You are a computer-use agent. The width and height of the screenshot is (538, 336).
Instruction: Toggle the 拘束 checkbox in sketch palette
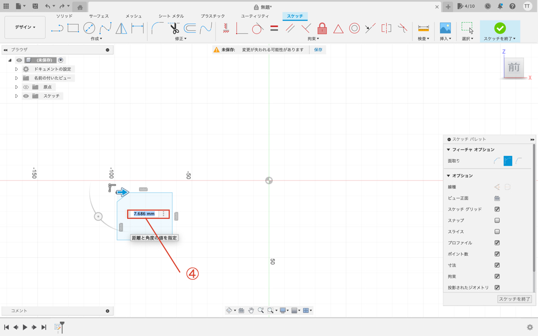pyautogui.click(x=497, y=276)
